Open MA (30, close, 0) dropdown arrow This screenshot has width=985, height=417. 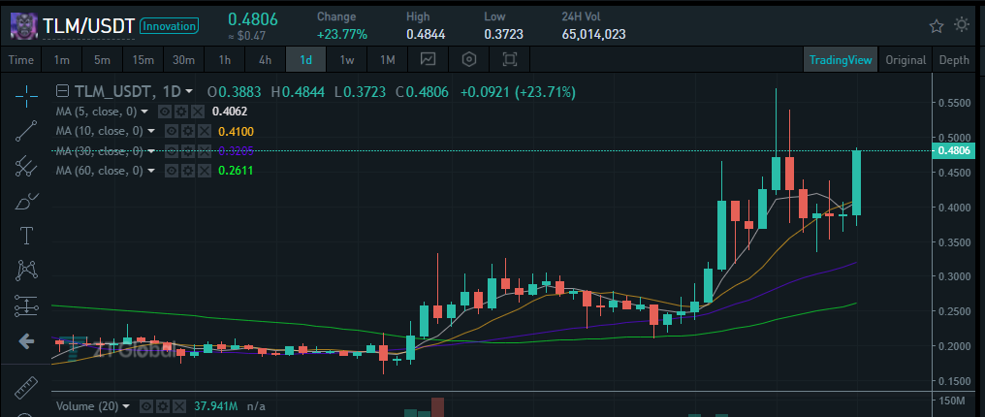(151, 150)
